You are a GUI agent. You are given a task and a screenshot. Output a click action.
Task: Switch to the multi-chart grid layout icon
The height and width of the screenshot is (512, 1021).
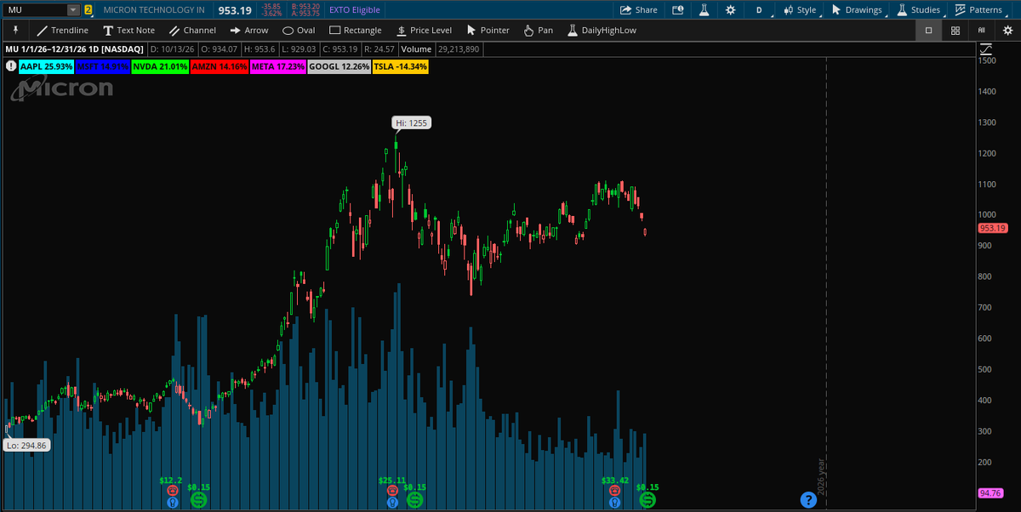955,30
